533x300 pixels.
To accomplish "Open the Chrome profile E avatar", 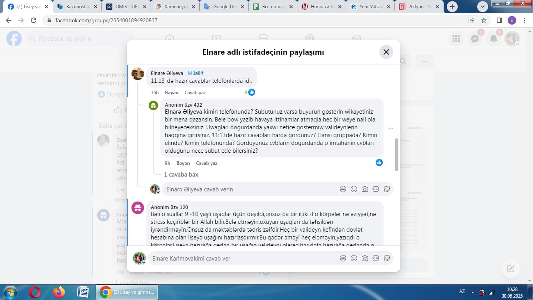I will click(x=512, y=20).
